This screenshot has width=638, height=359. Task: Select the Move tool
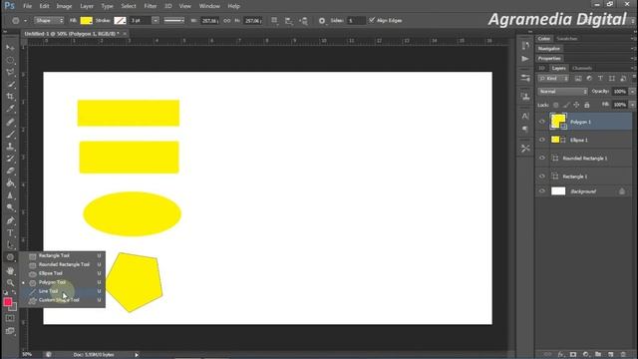point(10,48)
